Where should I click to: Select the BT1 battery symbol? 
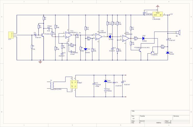pyautogui.click(x=106, y=90)
